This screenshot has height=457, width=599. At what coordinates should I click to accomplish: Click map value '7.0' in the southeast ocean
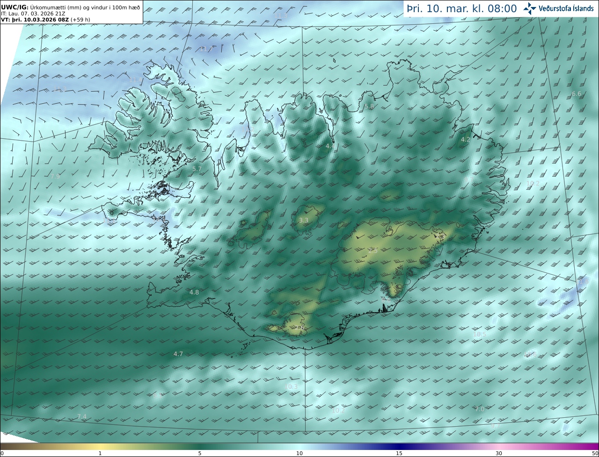point(480,409)
